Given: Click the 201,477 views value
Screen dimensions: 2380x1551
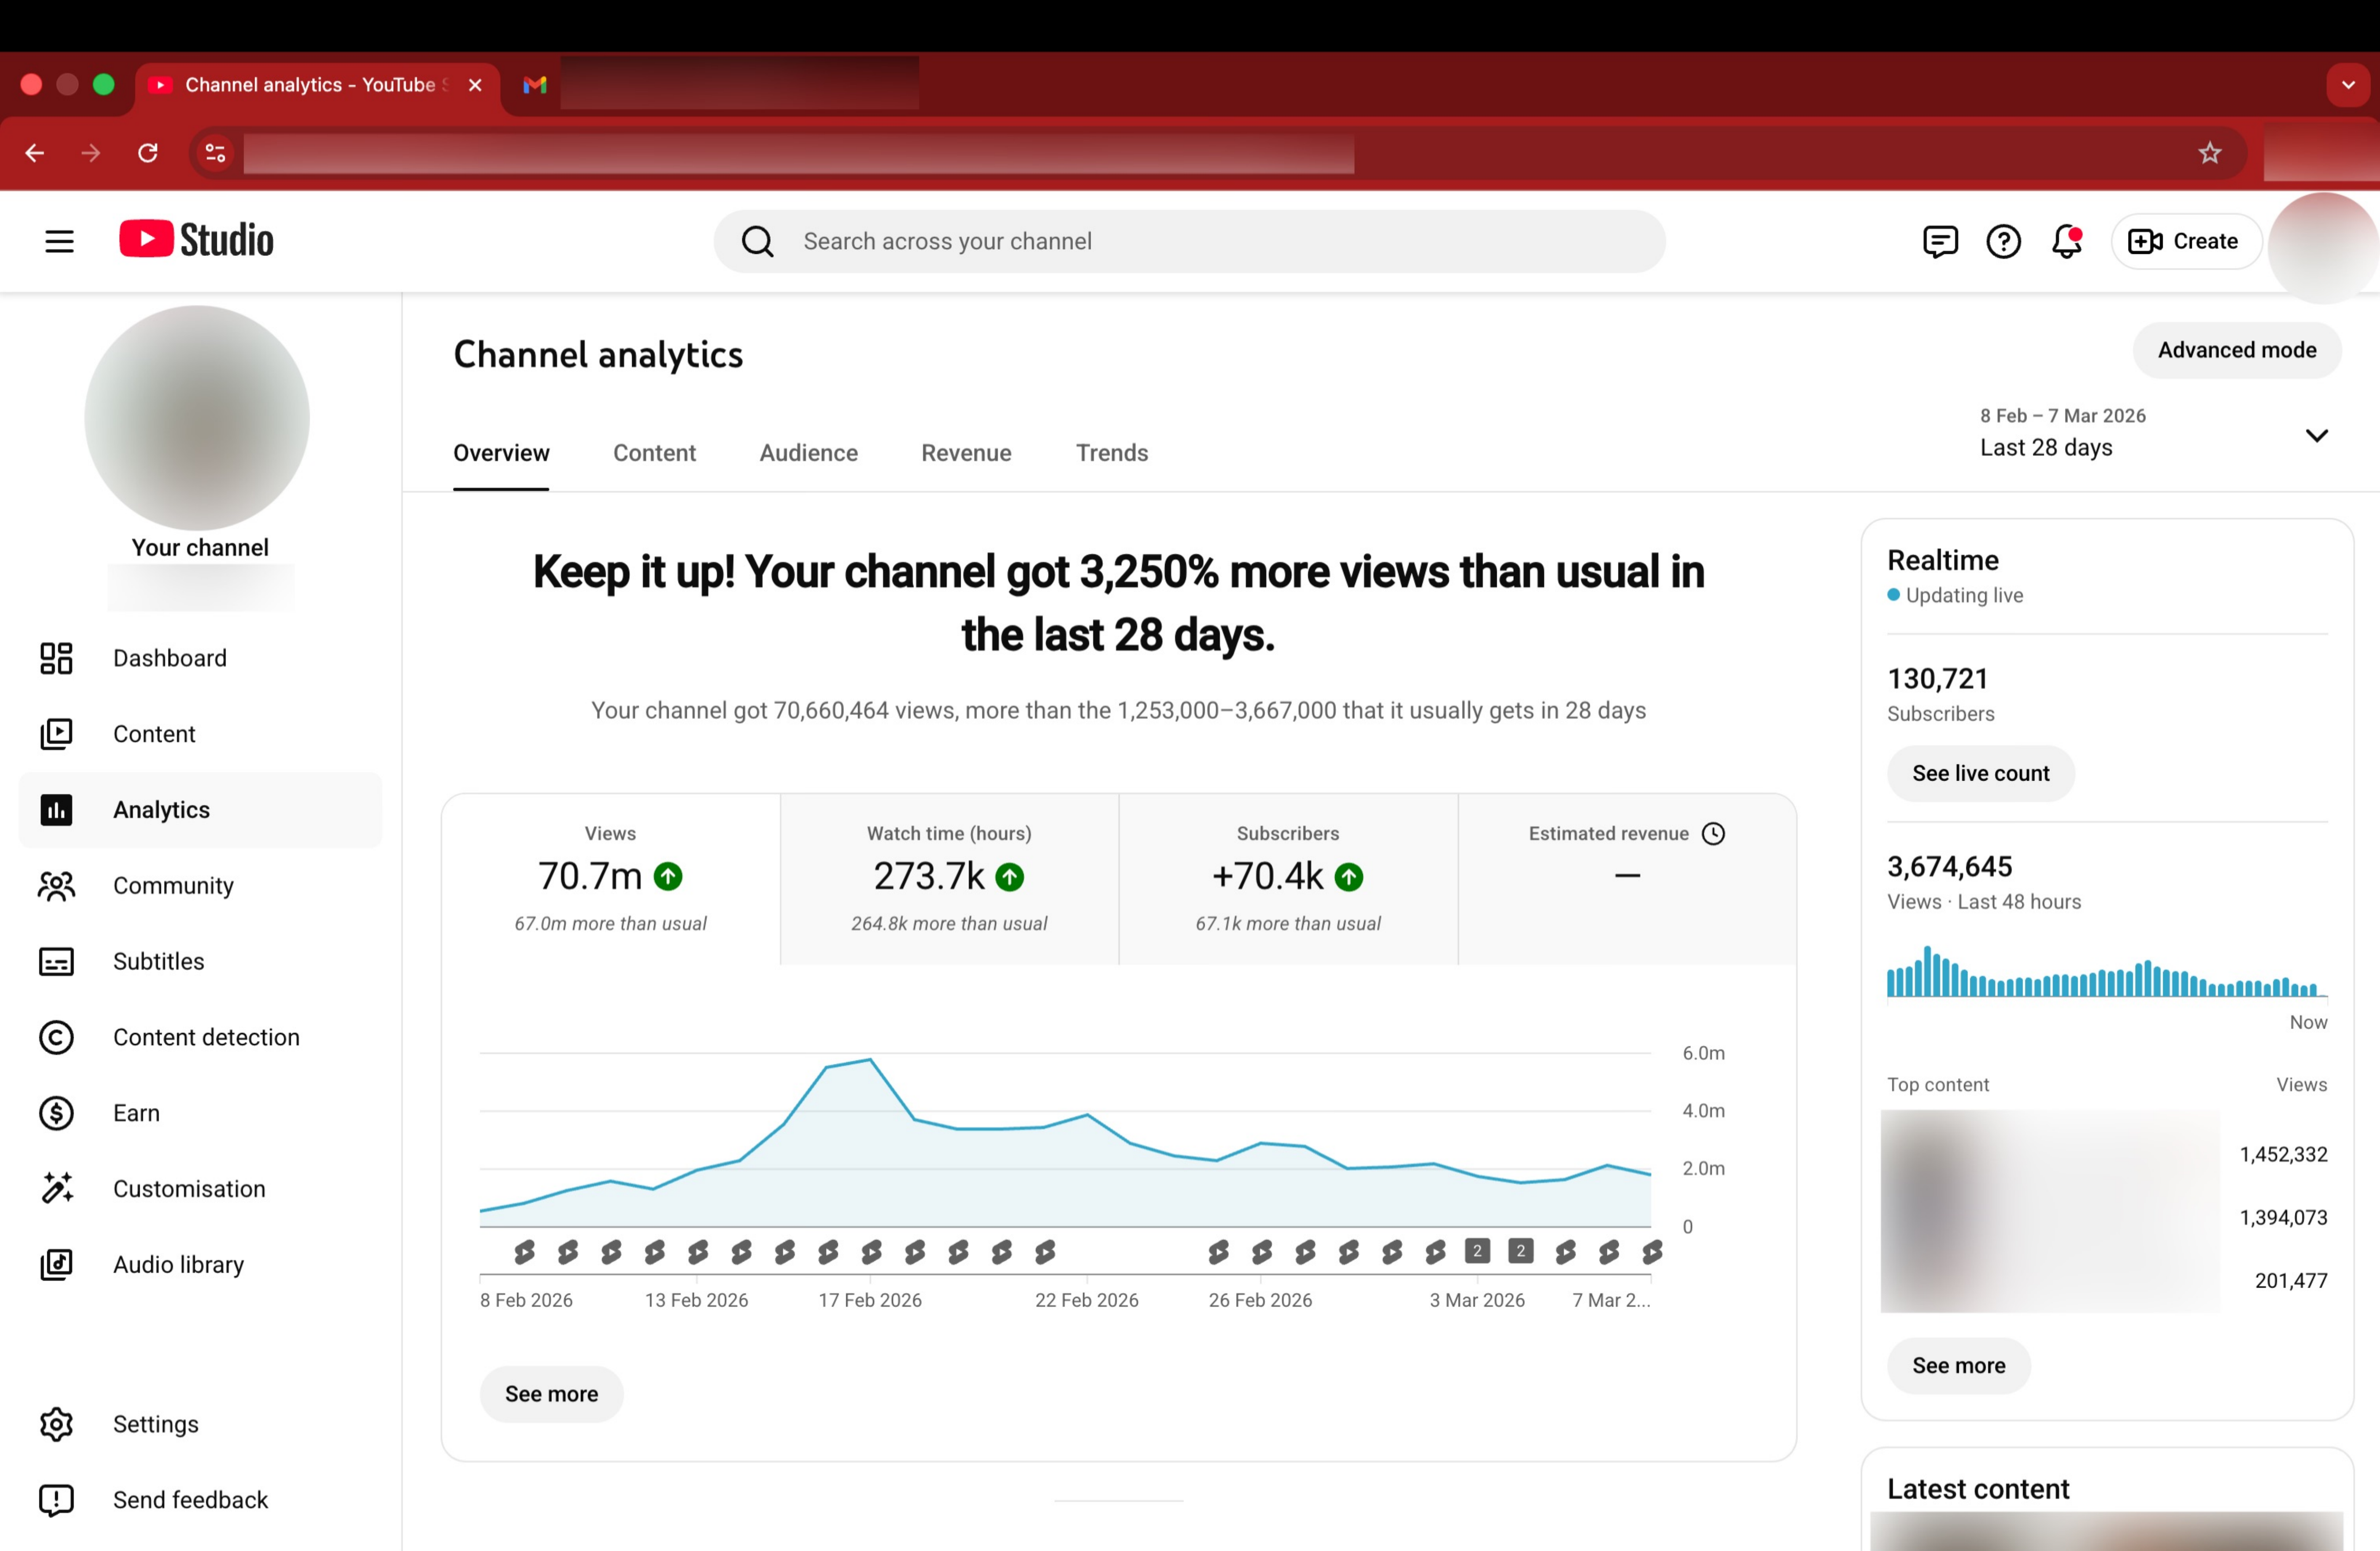Looking at the screenshot, I should pos(2290,1280).
